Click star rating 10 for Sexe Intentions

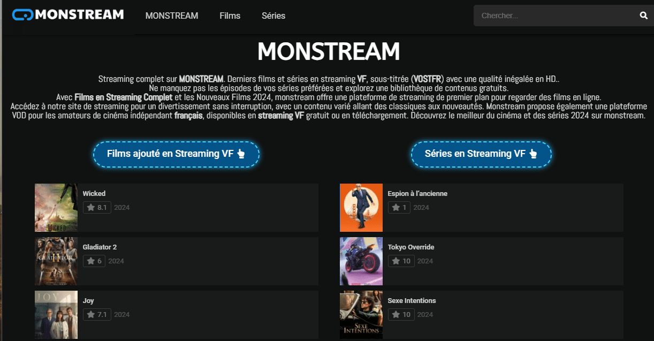point(401,314)
